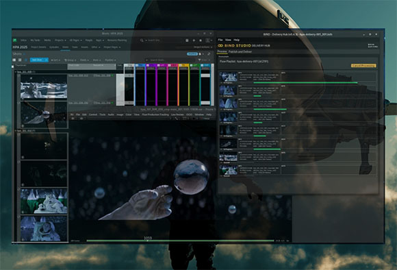Viewport: 397px width, 270px height.
Task: Open the Inbox page in top navigation
Action: pos(23,40)
